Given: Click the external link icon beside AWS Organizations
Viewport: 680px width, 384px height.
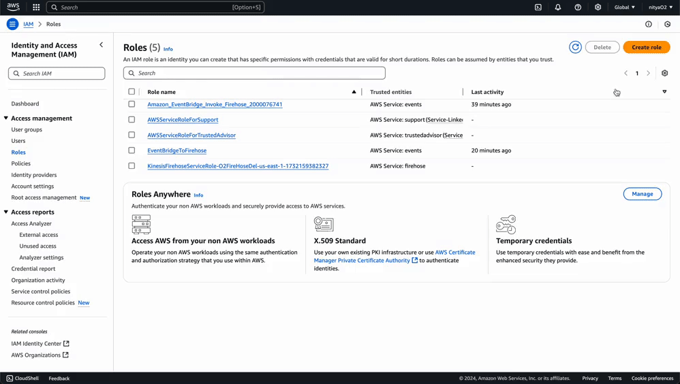Looking at the screenshot, I should 65,355.
